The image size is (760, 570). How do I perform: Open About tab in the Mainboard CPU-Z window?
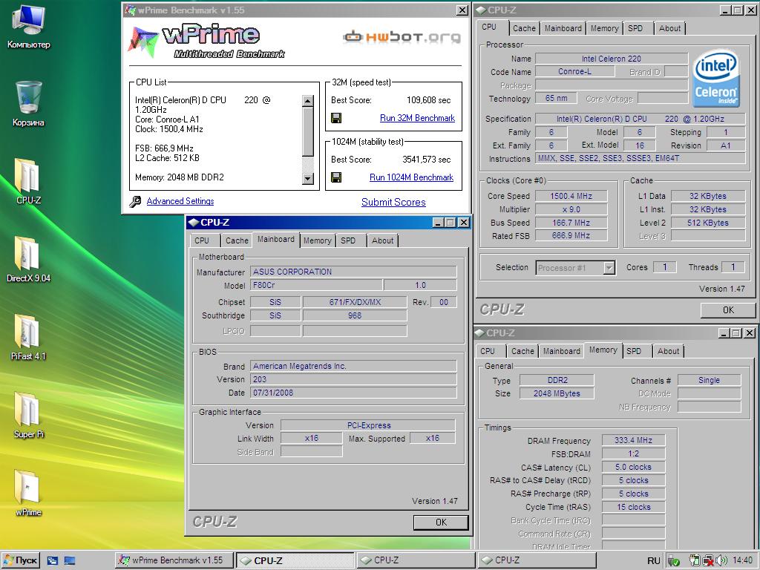382,240
